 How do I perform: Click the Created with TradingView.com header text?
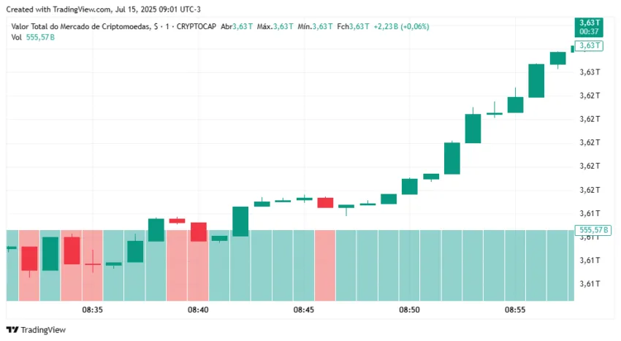[x=103, y=9]
